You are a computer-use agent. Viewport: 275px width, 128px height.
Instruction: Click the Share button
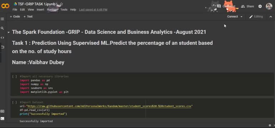click(247, 6)
